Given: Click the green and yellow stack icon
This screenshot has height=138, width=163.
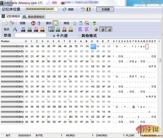Looking at the screenshot, I should (94, 23).
